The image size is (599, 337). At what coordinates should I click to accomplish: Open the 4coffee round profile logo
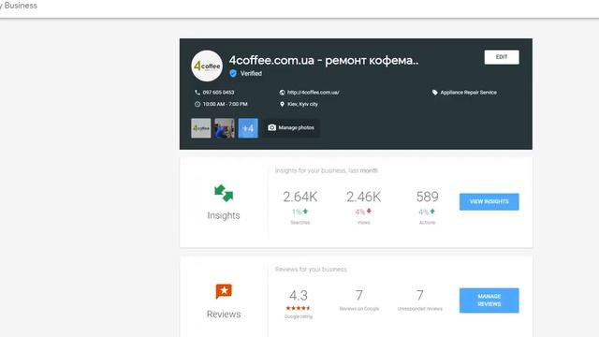coord(207,66)
